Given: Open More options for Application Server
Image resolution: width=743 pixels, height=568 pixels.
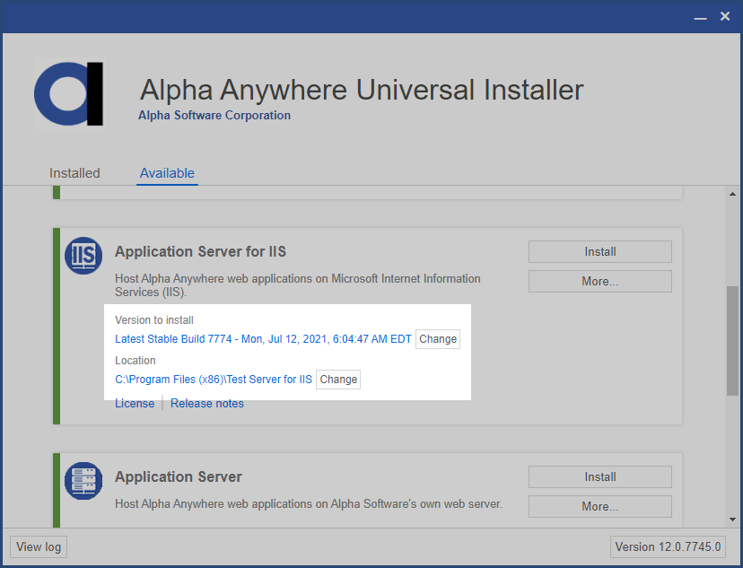Looking at the screenshot, I should click(x=600, y=507).
